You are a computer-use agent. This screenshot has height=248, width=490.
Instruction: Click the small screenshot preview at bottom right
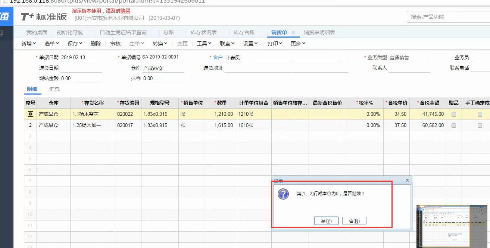(452, 225)
